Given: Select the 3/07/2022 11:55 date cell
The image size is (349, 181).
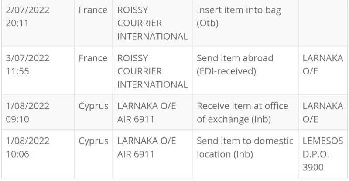Looking at the screenshot, I should [x=27, y=64].
